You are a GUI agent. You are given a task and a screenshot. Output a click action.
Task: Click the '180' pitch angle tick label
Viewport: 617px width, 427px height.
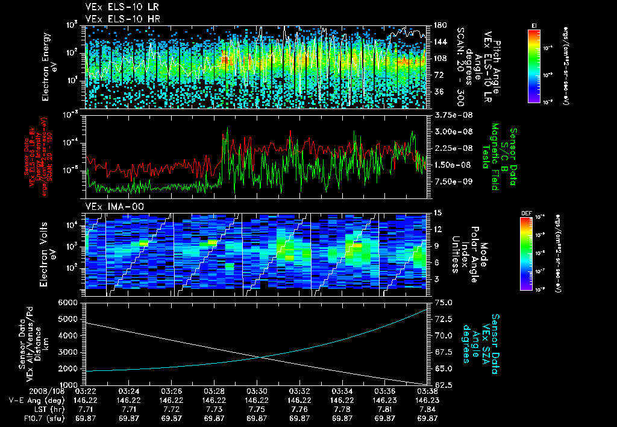[440, 25]
